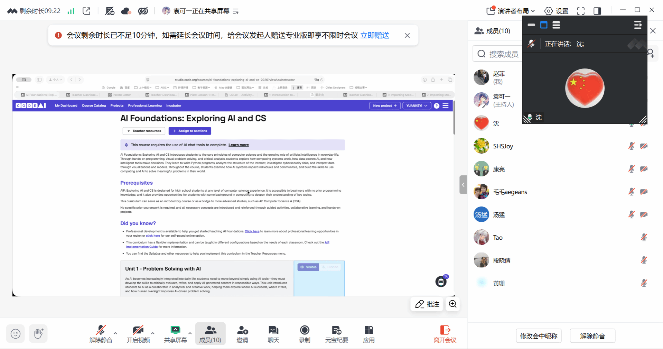
Task: Expand audio options arrow next to 解除静音
Action: point(115,333)
